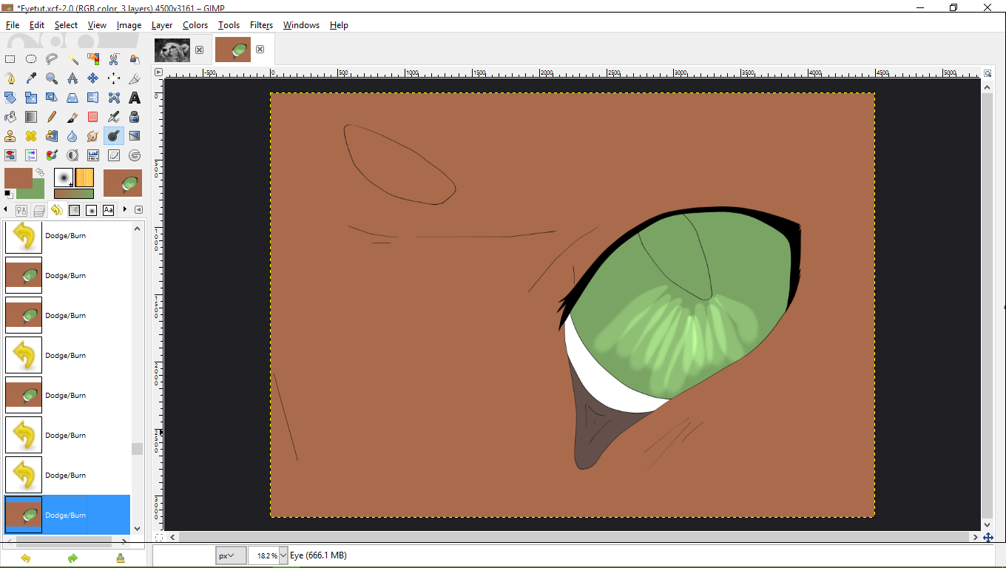1006x568 pixels.
Task: Select the Color Picker eyedropper tool
Action: 31,78
